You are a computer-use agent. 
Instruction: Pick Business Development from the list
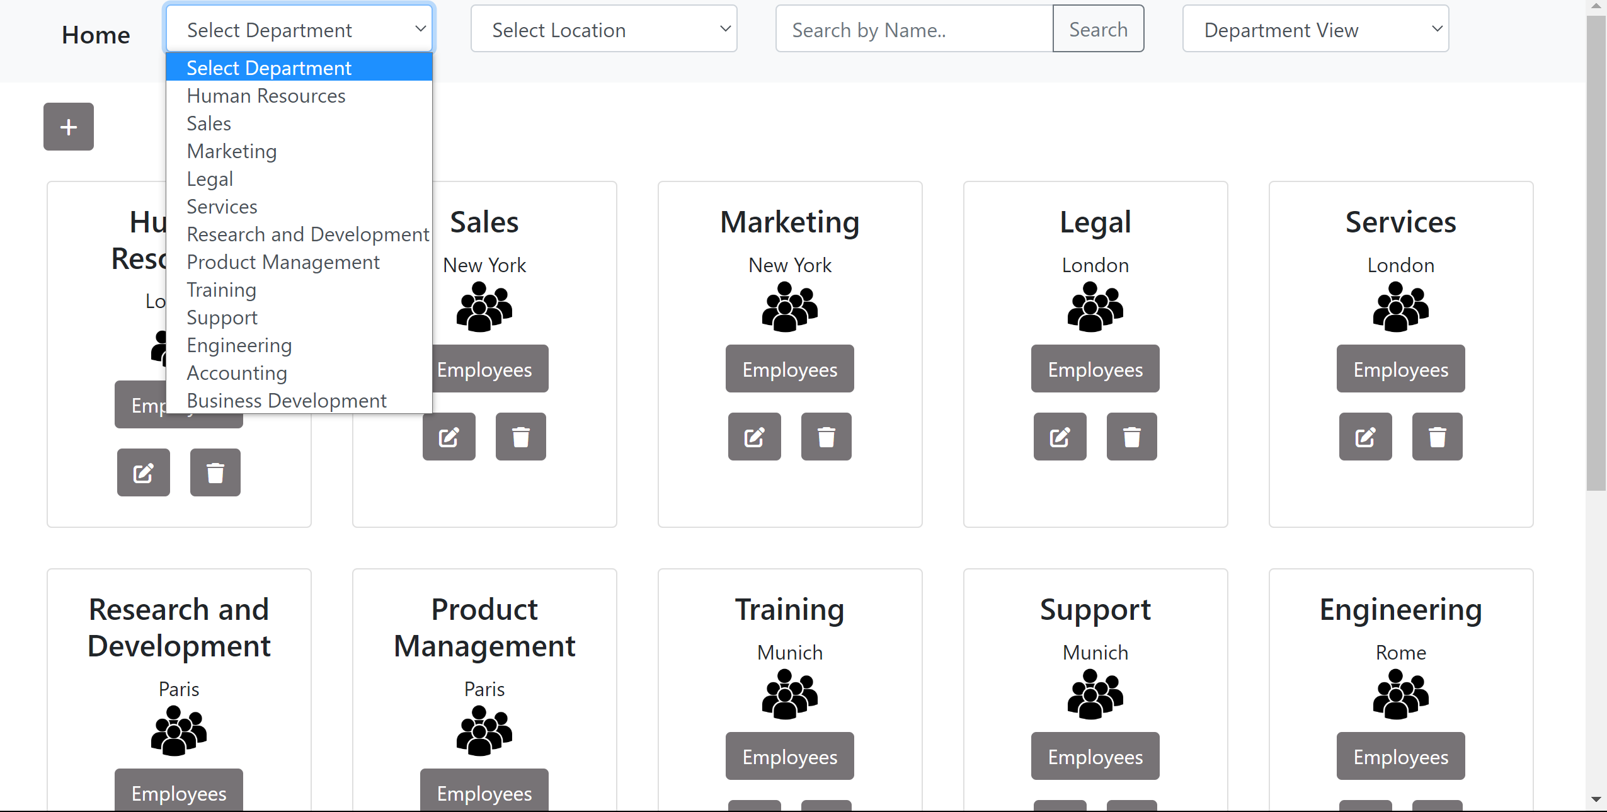[287, 401]
